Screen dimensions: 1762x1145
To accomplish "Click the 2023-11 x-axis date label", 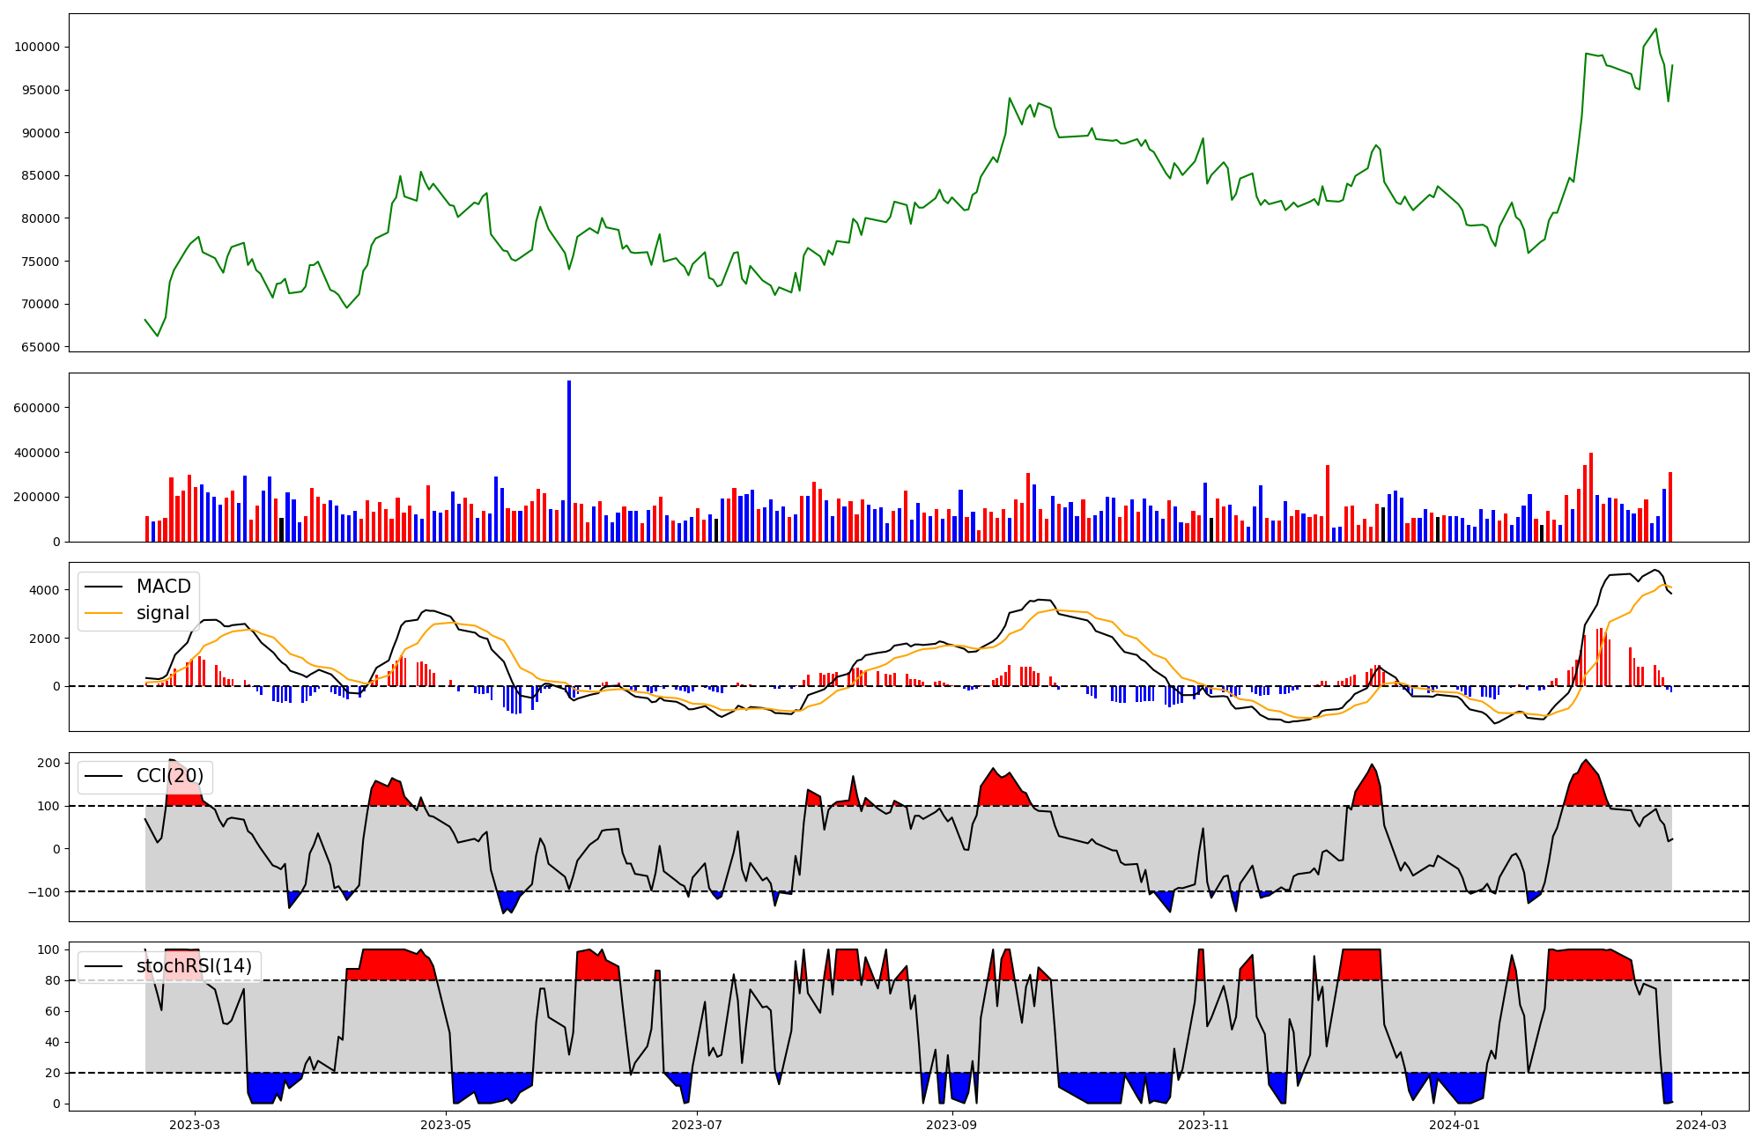I will (1203, 1125).
